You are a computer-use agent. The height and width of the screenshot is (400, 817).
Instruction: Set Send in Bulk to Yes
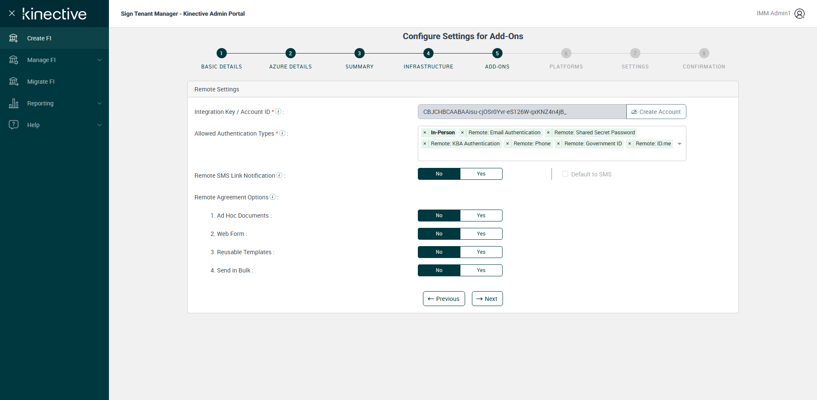point(481,270)
